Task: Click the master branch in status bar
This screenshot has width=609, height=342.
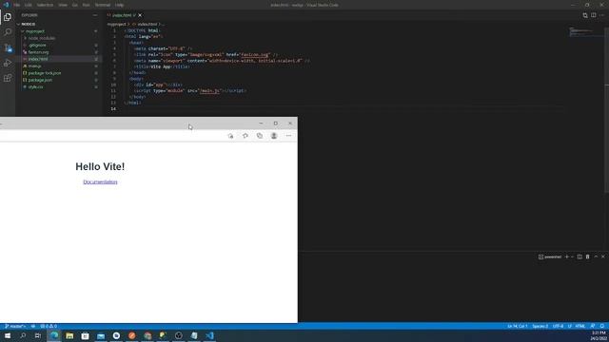Action: (x=15, y=326)
